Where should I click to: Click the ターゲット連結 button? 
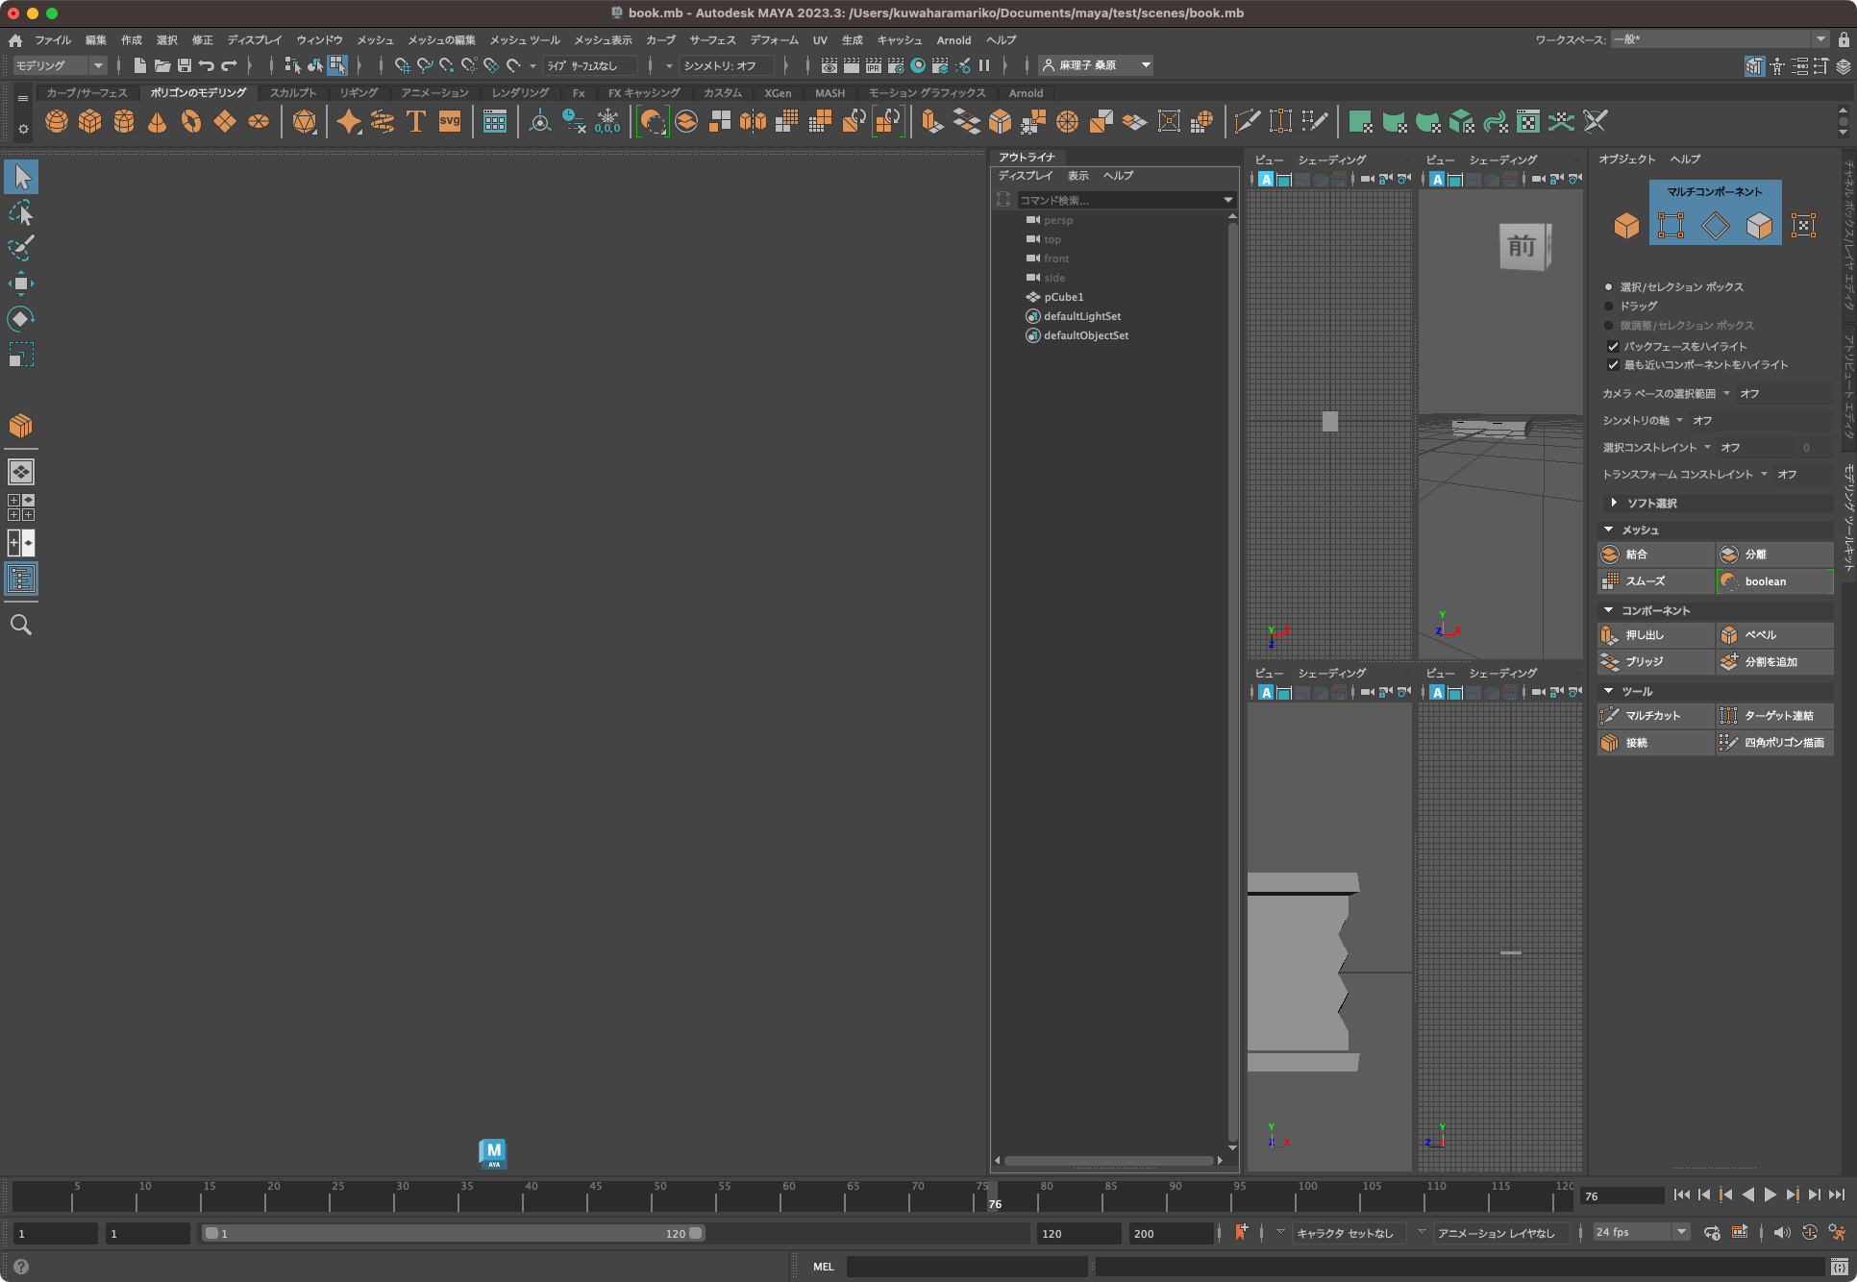[x=1774, y=716]
